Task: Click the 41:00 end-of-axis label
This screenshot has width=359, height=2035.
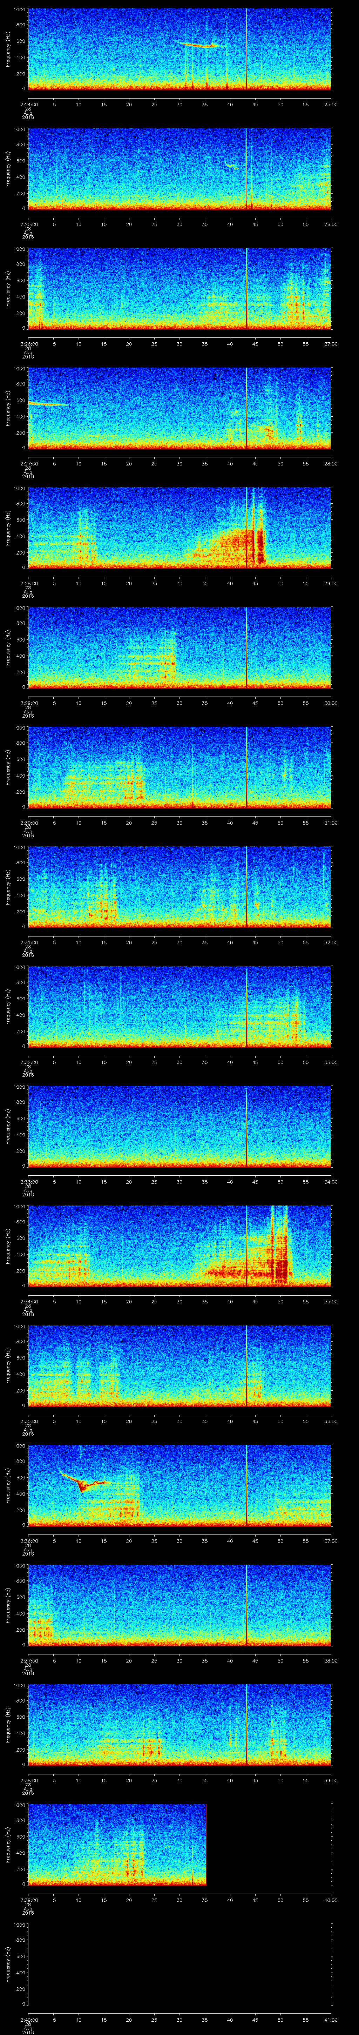Action: [331, 2019]
